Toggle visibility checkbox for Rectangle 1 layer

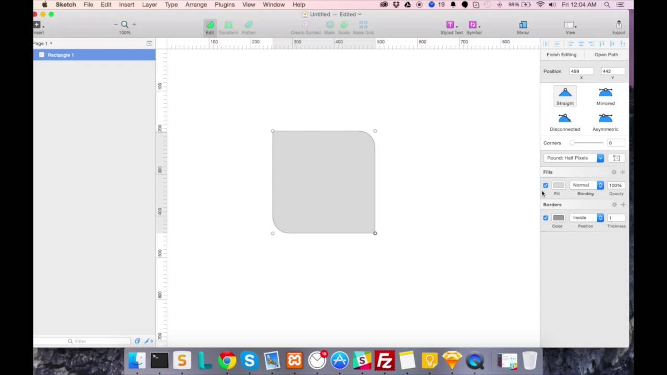[42, 55]
